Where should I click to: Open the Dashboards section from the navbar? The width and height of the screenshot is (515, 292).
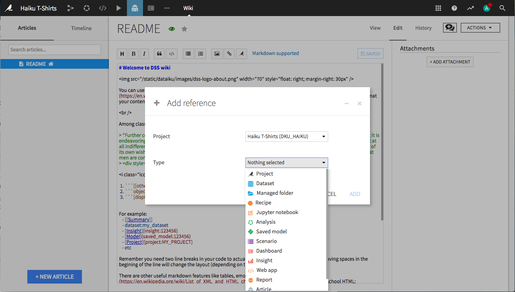pyautogui.click(x=151, y=8)
